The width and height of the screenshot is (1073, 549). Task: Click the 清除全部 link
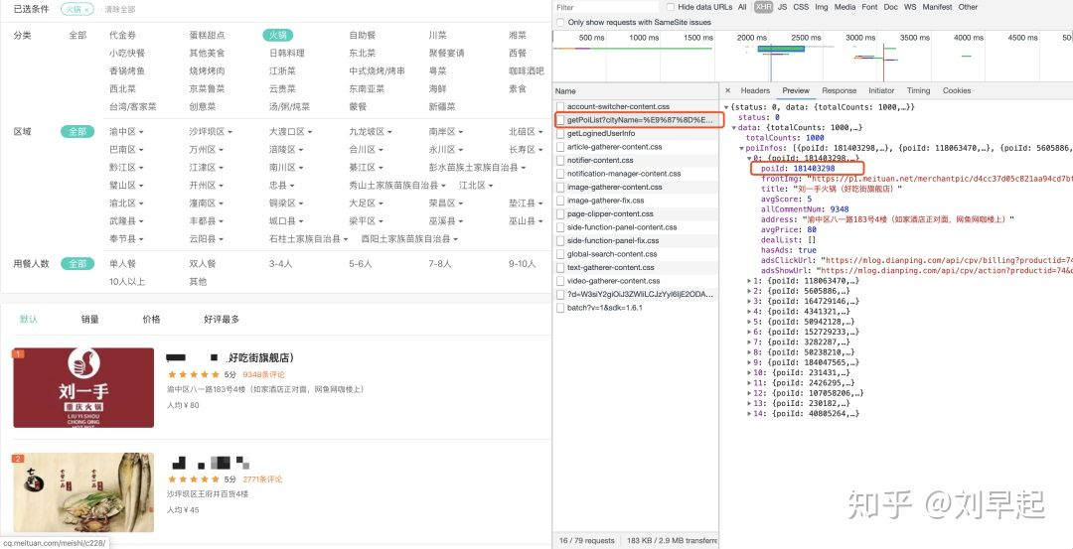[x=120, y=10]
